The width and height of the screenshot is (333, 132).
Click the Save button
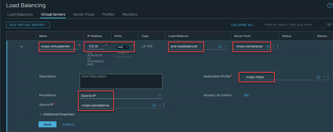47,125
